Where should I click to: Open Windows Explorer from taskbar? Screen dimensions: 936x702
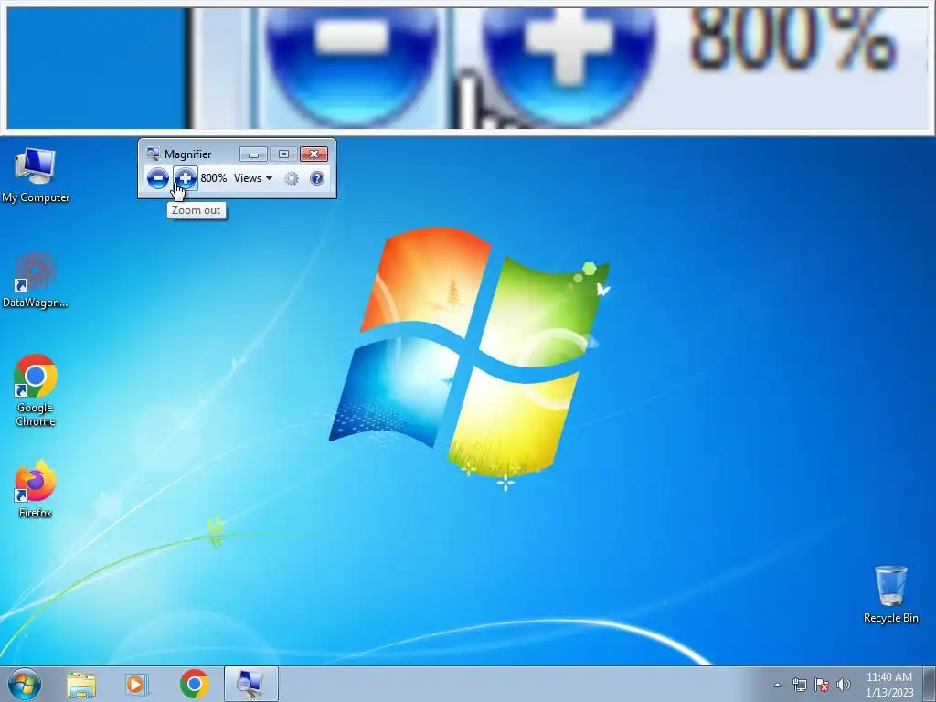[81, 684]
